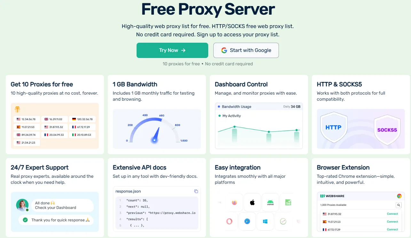
Task: Click the search magnifier in Webshare extension
Action: point(399,205)
